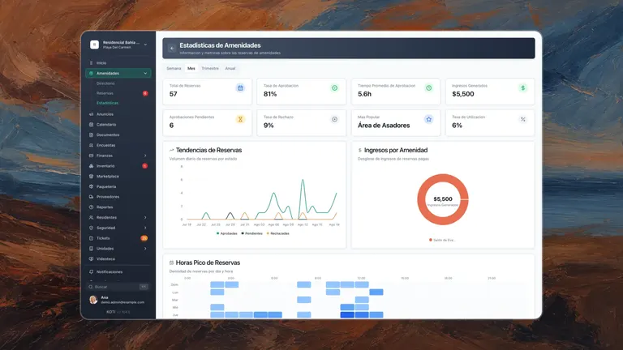Click the clock icon in Tiempo Promedio card
The height and width of the screenshot is (350, 623).
tap(428, 88)
